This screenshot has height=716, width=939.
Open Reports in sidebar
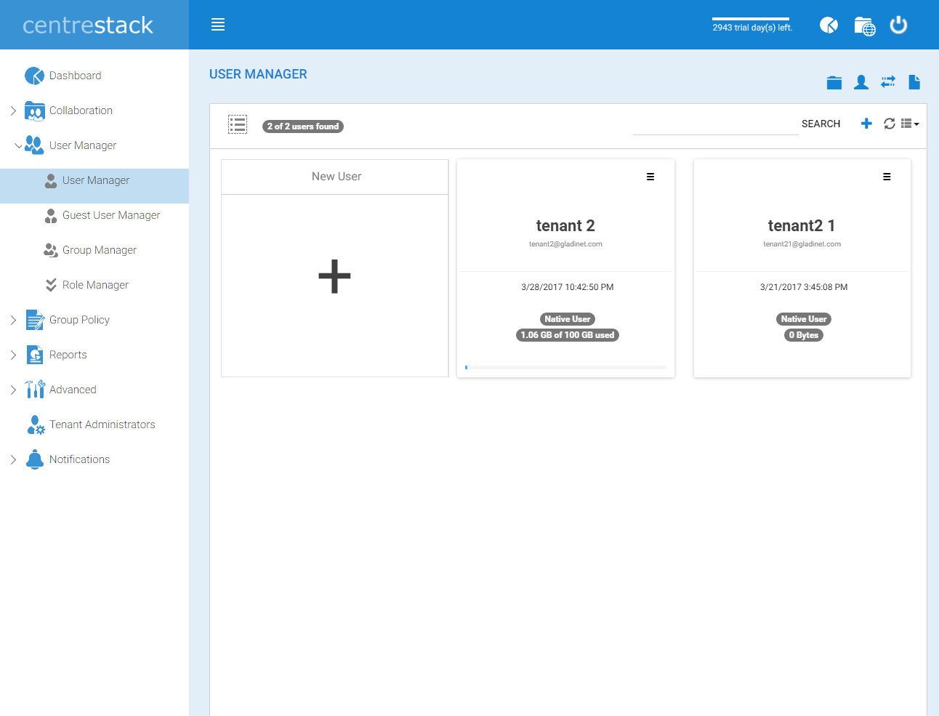click(x=68, y=355)
